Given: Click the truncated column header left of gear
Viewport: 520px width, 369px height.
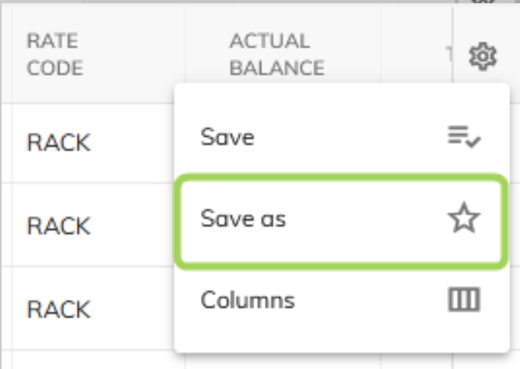Looking at the screenshot, I should [448, 55].
